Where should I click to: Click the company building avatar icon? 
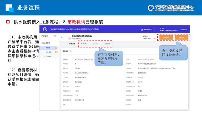click(x=69, y=37)
